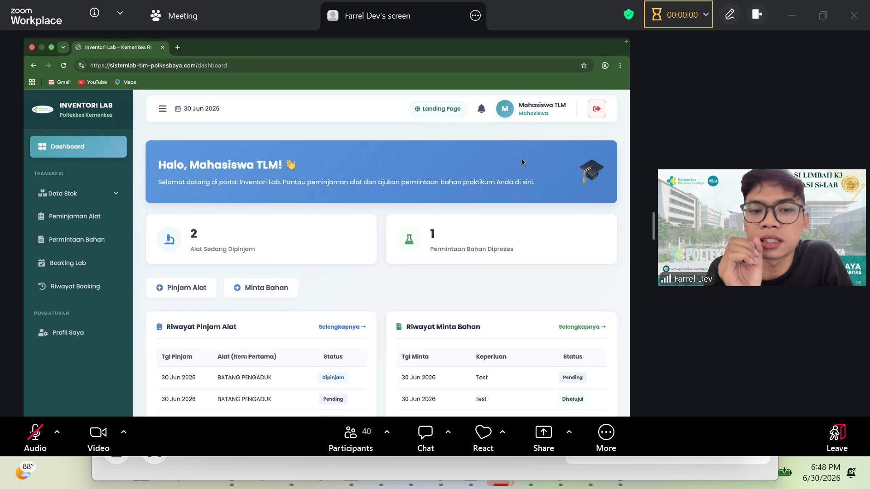This screenshot has height=489, width=870.
Task: Click the Zoom encryption shield icon
Action: click(628, 14)
